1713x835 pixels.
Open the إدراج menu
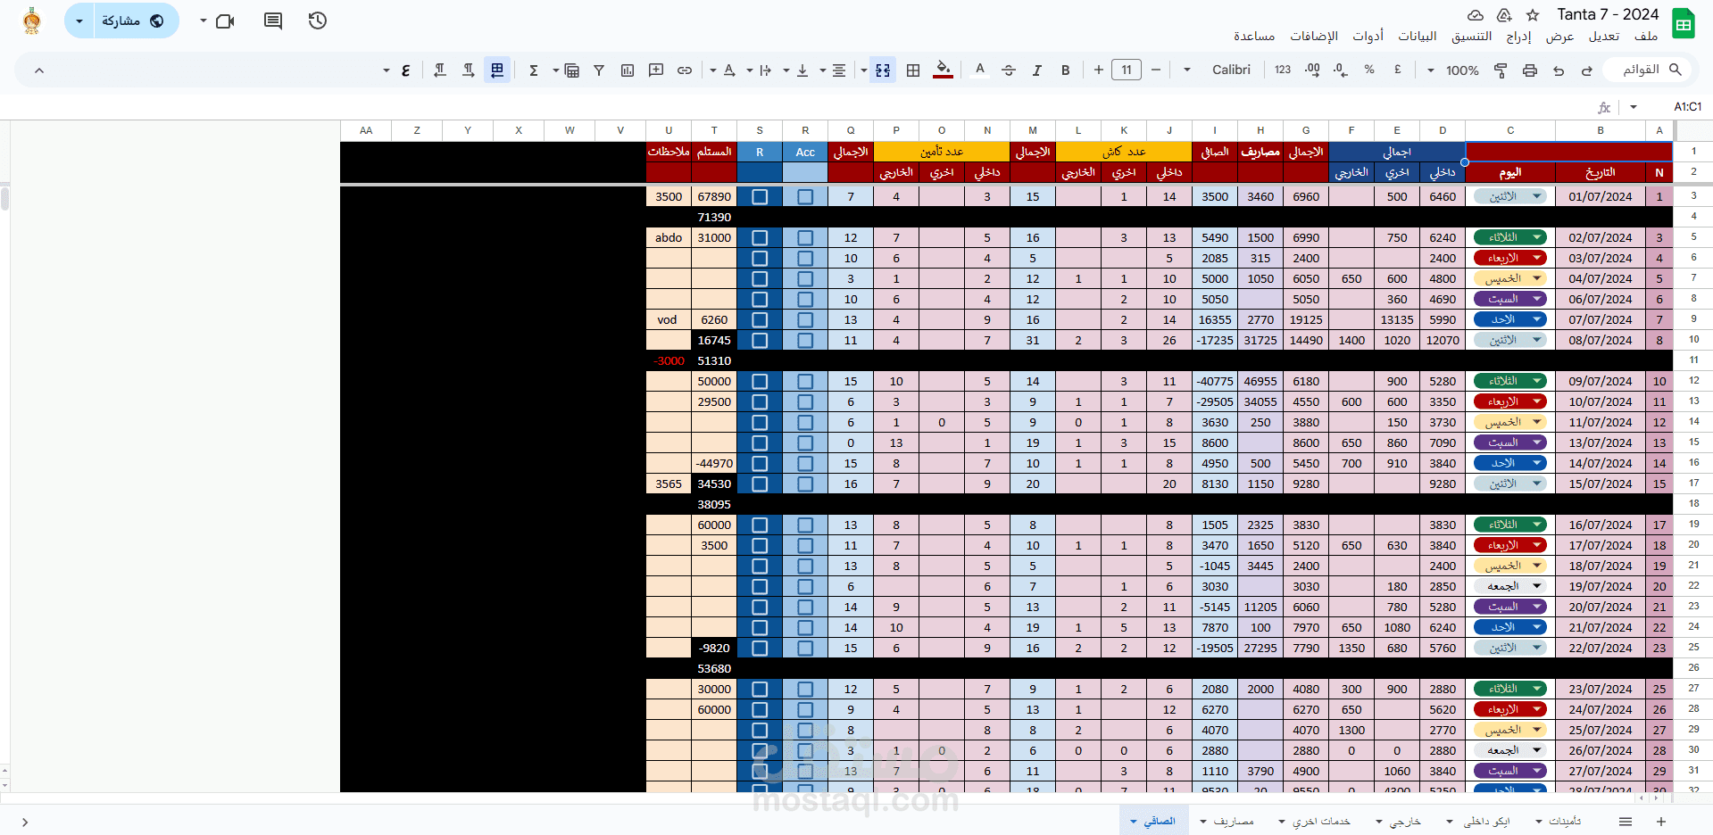[1518, 36]
